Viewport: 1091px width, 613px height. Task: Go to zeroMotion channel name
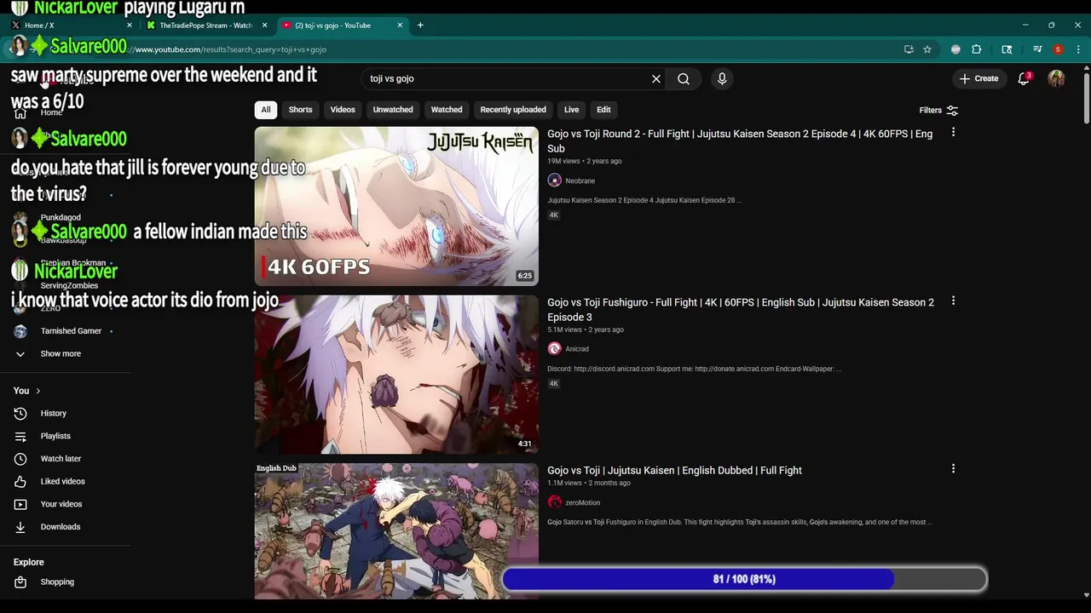[583, 502]
